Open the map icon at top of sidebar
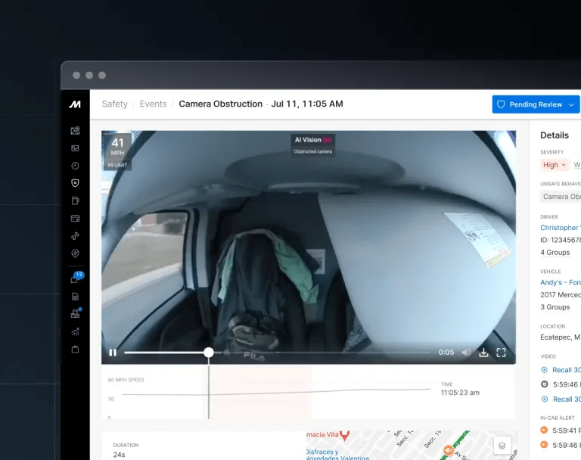Viewport: 581px width, 460px height. (x=75, y=131)
